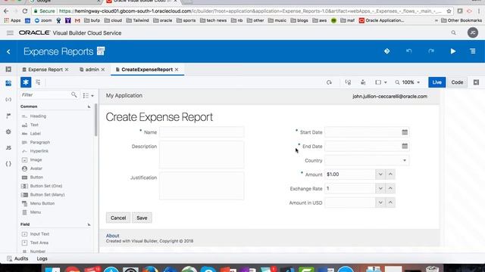Collapse the Field components section
The height and width of the screenshot is (272, 485).
(89, 224)
